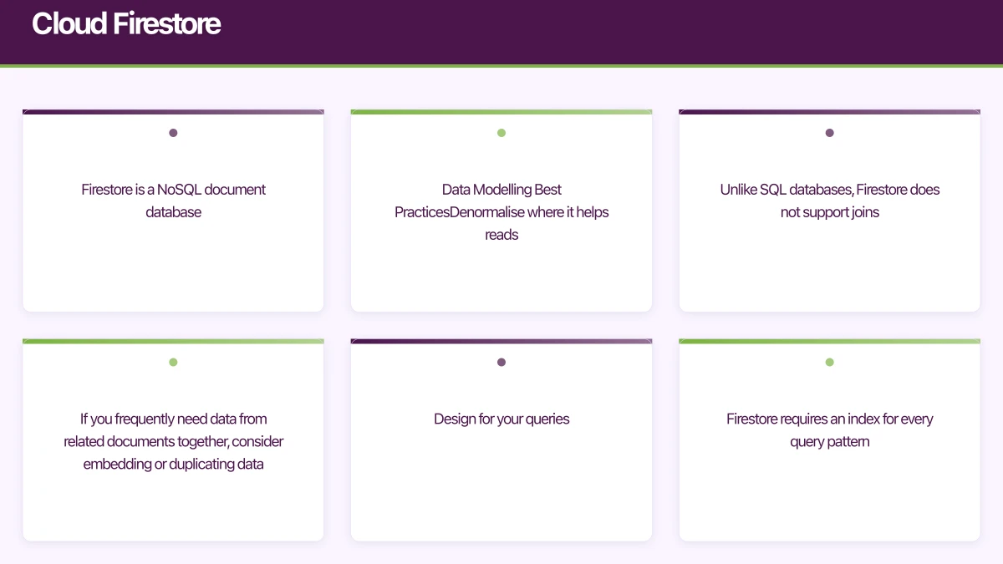Click the green dot in the Data Modelling card
The height and width of the screenshot is (564, 1003).
coord(501,133)
